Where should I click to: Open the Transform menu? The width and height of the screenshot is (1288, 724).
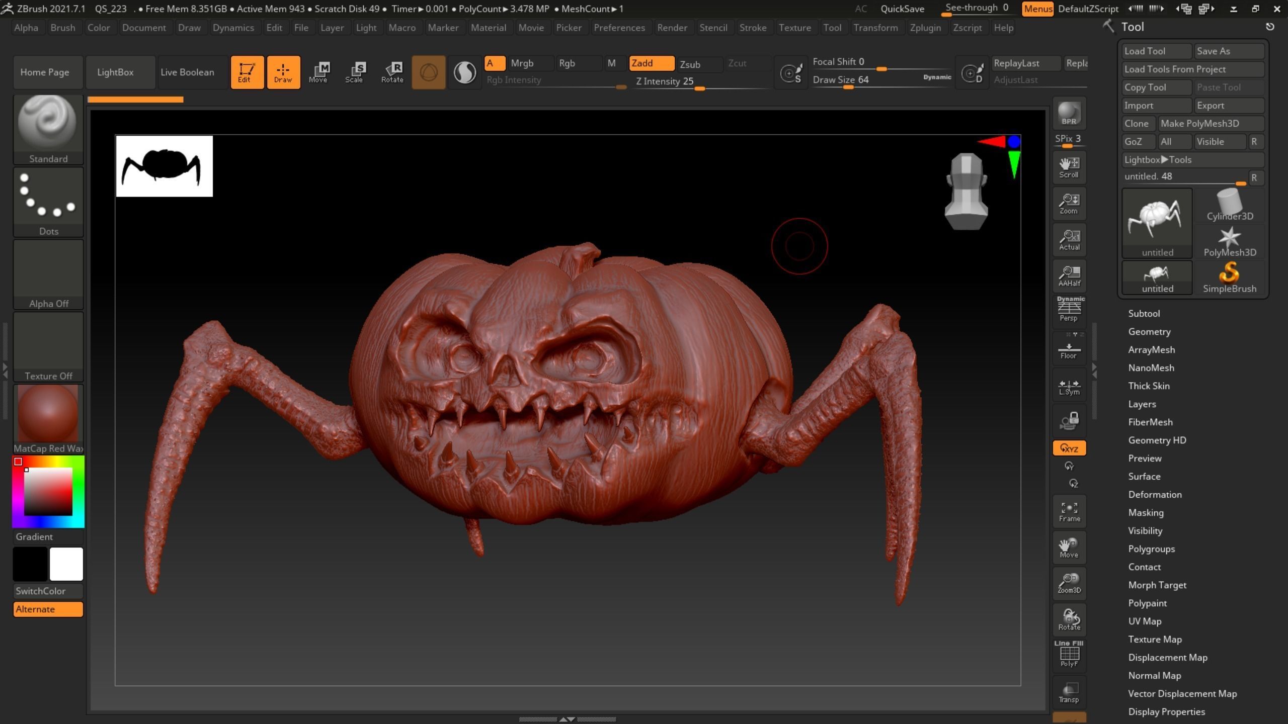(x=875, y=28)
